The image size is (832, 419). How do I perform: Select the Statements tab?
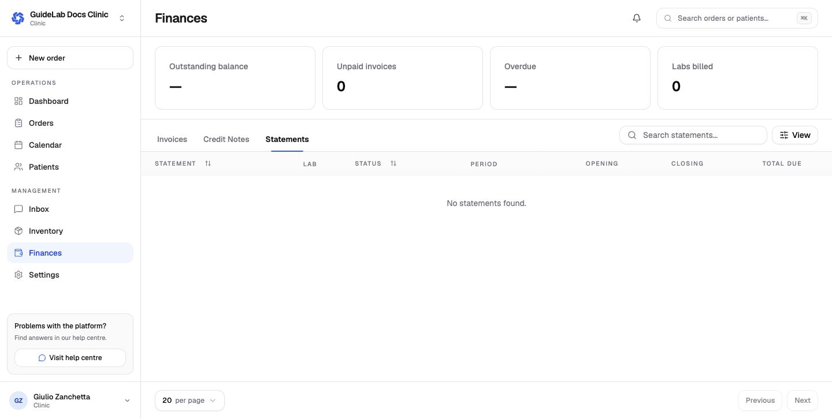[x=287, y=139]
